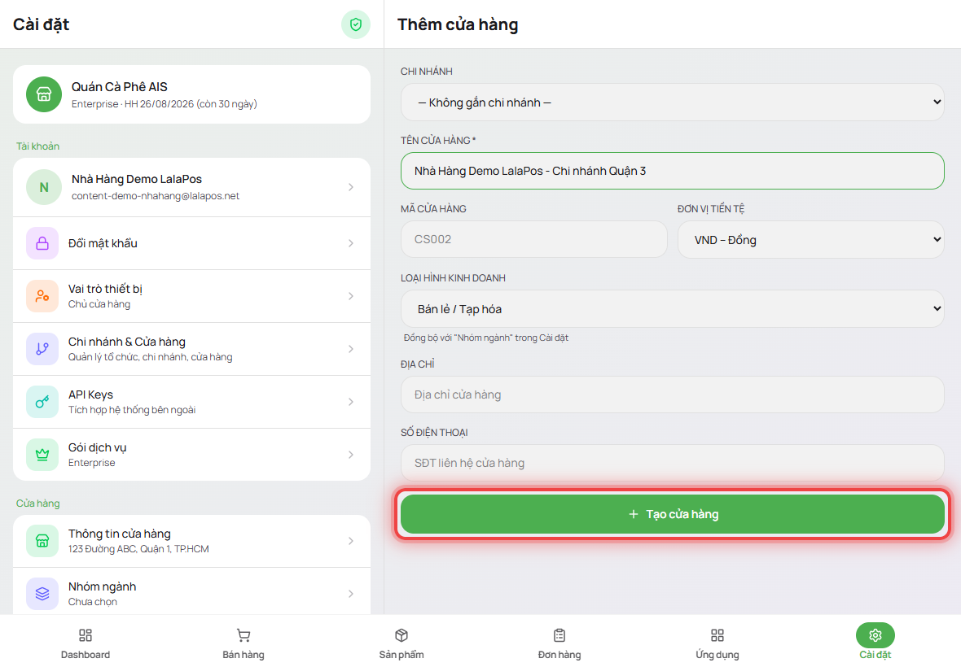
Task: Expand the Đơn vị tiền tệ dropdown
Action: click(811, 239)
